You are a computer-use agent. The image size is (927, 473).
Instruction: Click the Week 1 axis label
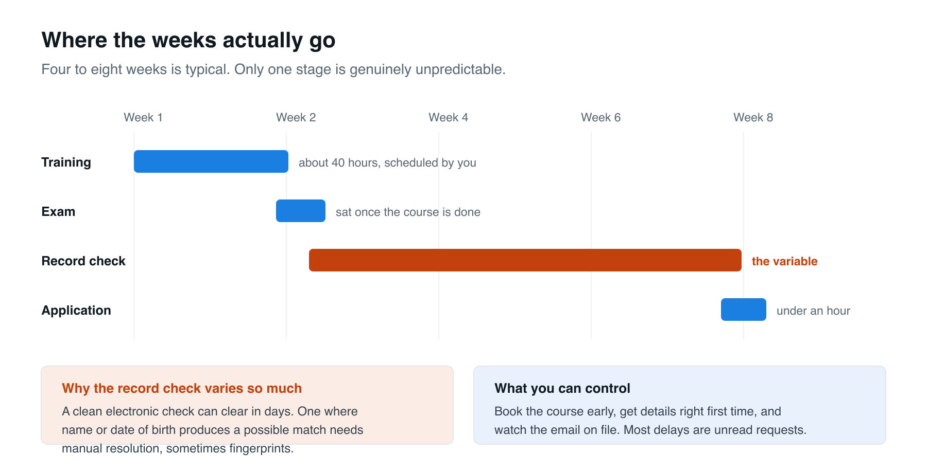[143, 117]
